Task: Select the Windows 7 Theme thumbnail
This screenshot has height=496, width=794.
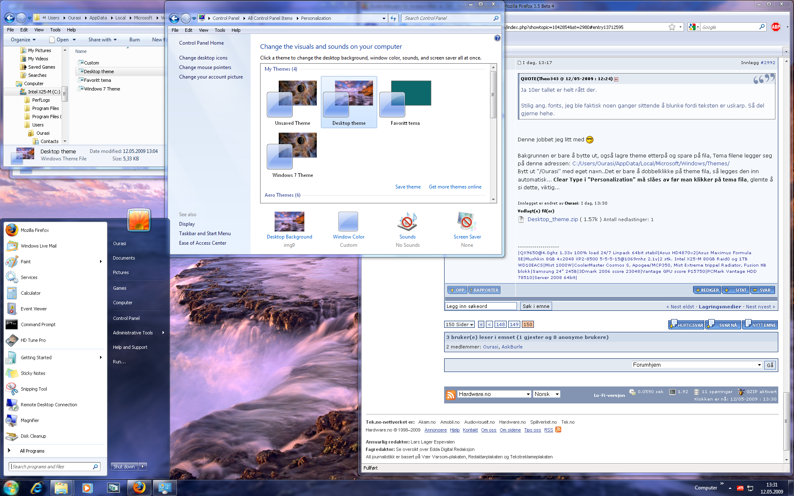Action: [x=293, y=155]
